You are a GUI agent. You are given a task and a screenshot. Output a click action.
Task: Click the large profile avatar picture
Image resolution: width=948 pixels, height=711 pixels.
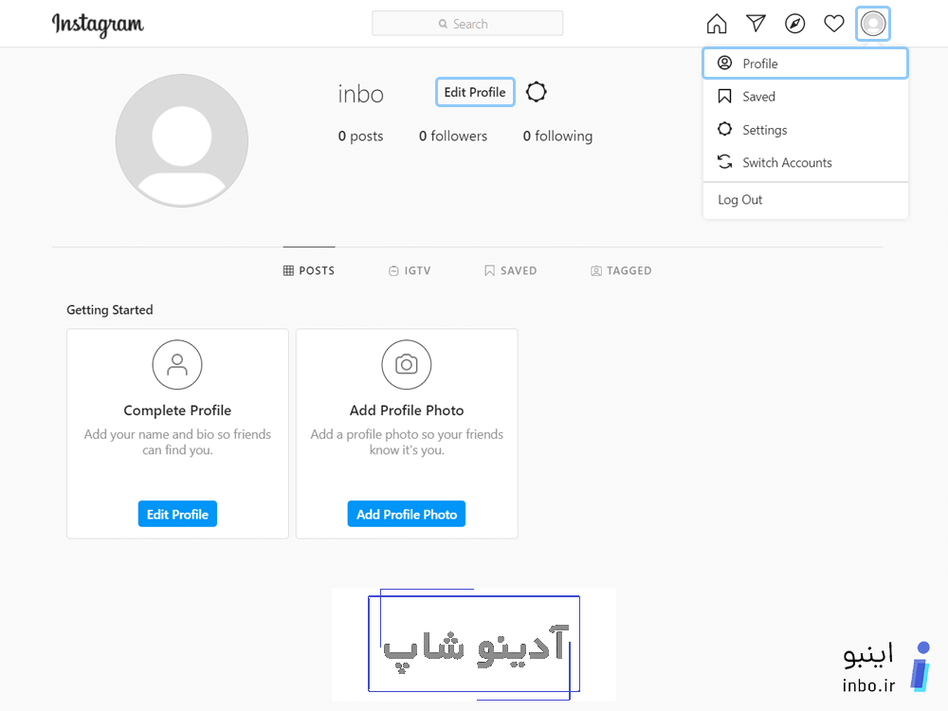pos(181,139)
